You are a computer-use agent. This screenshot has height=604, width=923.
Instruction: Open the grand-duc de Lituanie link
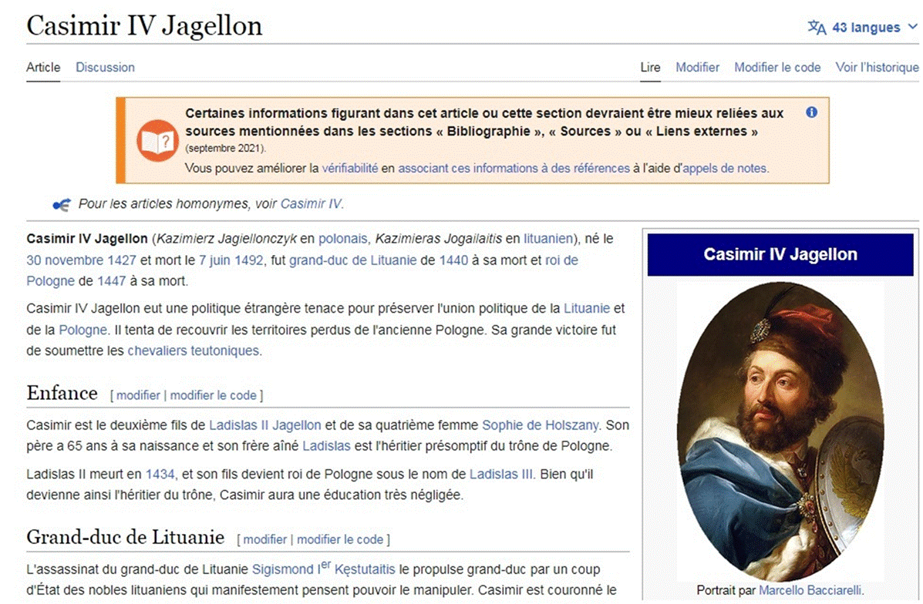352,260
